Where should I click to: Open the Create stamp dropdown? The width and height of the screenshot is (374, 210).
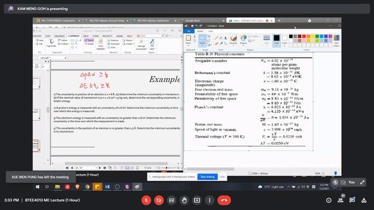click(x=128, y=44)
